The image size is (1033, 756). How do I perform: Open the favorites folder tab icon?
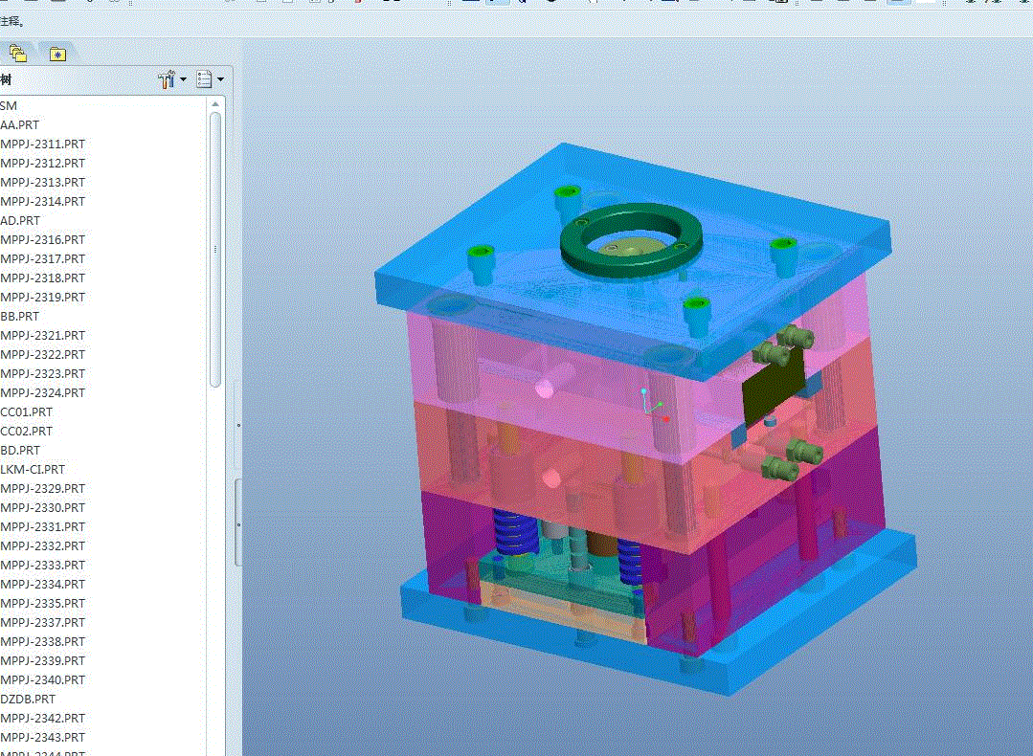pos(58,54)
